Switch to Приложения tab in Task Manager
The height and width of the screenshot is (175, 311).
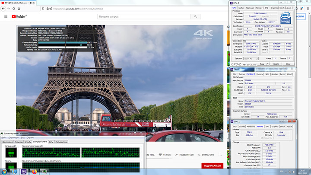point(7,142)
